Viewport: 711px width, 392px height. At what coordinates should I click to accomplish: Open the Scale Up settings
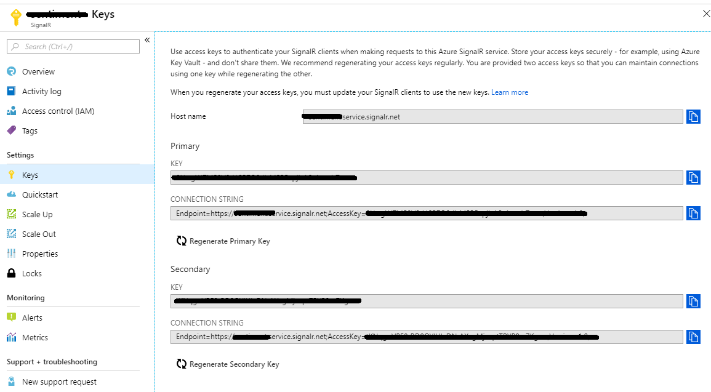(x=37, y=214)
